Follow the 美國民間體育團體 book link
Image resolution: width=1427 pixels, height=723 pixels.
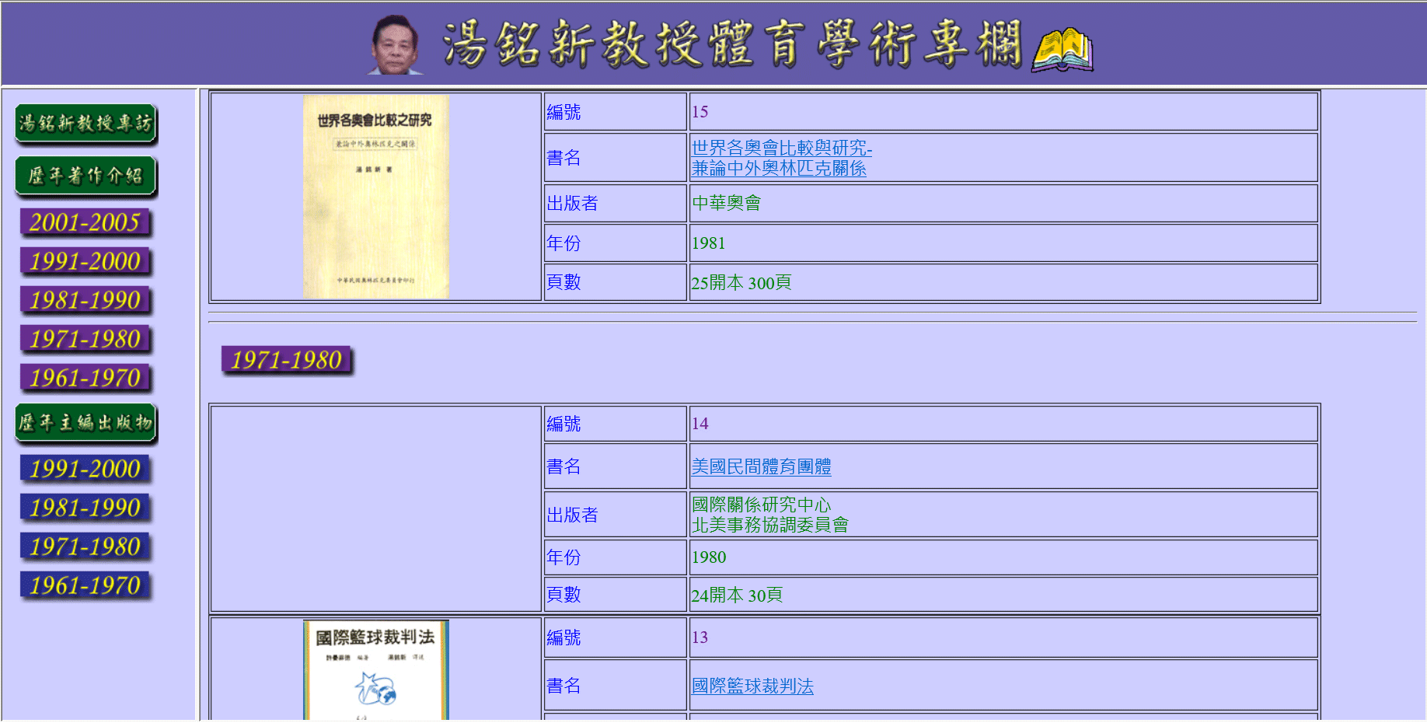(x=761, y=466)
